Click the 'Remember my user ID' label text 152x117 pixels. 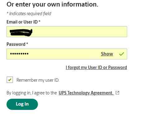38,80
